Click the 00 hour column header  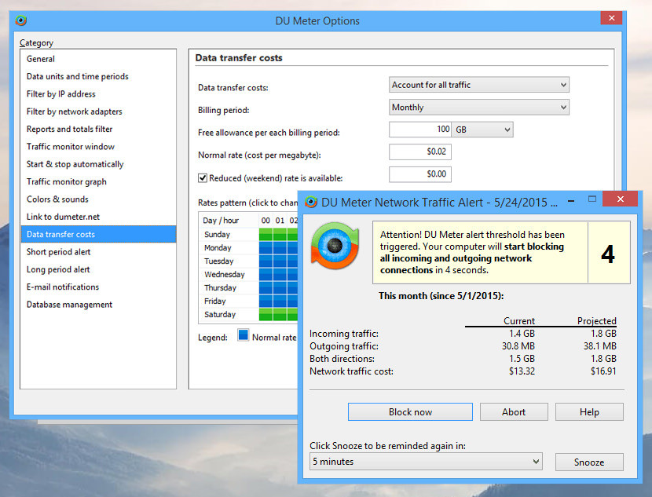[x=266, y=221]
